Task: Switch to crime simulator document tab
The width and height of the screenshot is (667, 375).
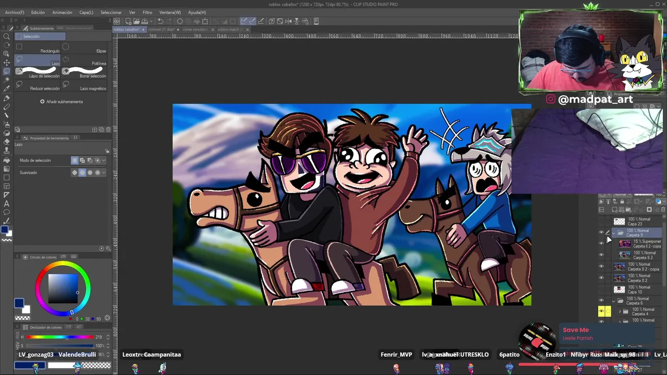Action: pyautogui.click(x=196, y=30)
